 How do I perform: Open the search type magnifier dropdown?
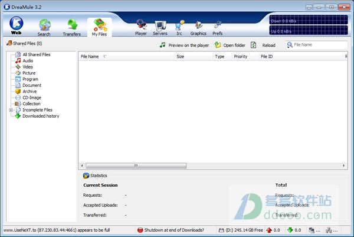290,45
